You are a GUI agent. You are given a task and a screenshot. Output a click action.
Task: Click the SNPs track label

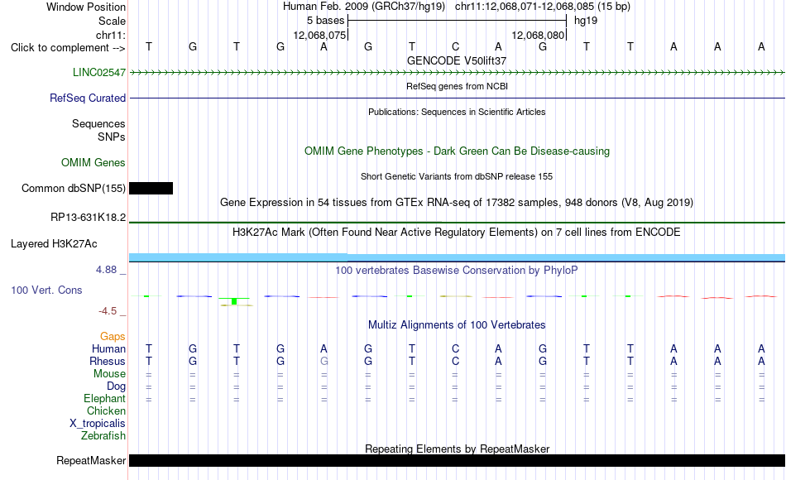tap(112, 137)
